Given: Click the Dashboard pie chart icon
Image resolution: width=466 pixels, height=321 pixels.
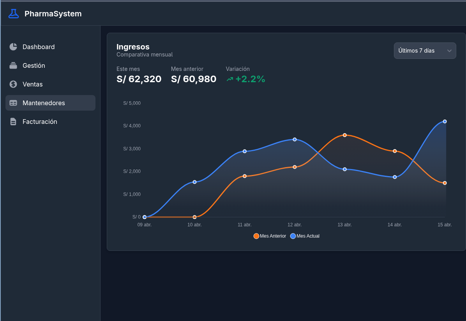Looking at the screenshot, I should (13, 47).
